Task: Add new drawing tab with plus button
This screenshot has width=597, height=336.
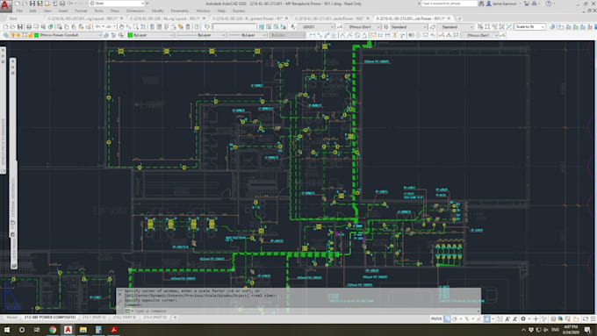Action: (459, 18)
